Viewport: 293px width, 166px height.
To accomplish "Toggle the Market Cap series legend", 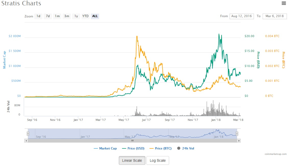I will pyautogui.click(x=105, y=149).
